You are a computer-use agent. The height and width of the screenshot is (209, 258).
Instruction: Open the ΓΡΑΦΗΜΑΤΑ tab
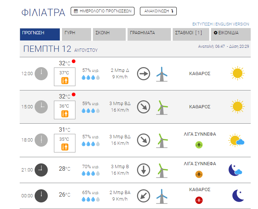tap(149, 34)
